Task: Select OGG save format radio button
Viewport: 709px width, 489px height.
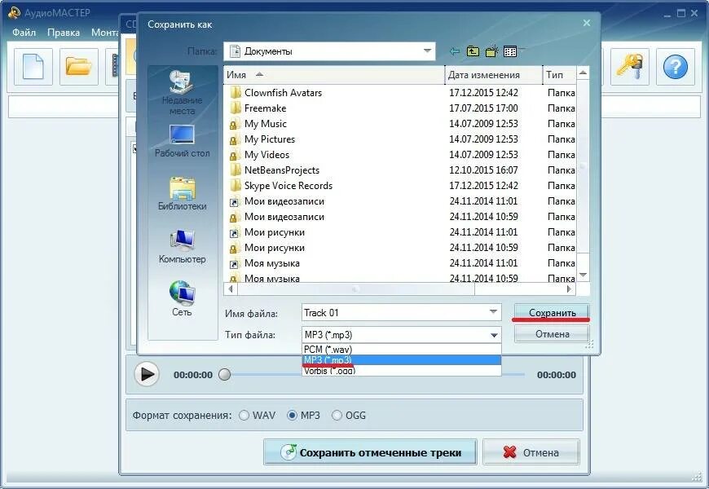Action: (337, 416)
